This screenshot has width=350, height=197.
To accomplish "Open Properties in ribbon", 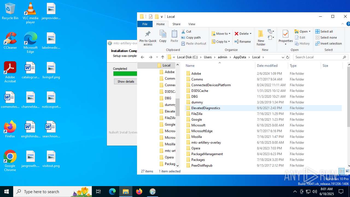I will 285,38.
